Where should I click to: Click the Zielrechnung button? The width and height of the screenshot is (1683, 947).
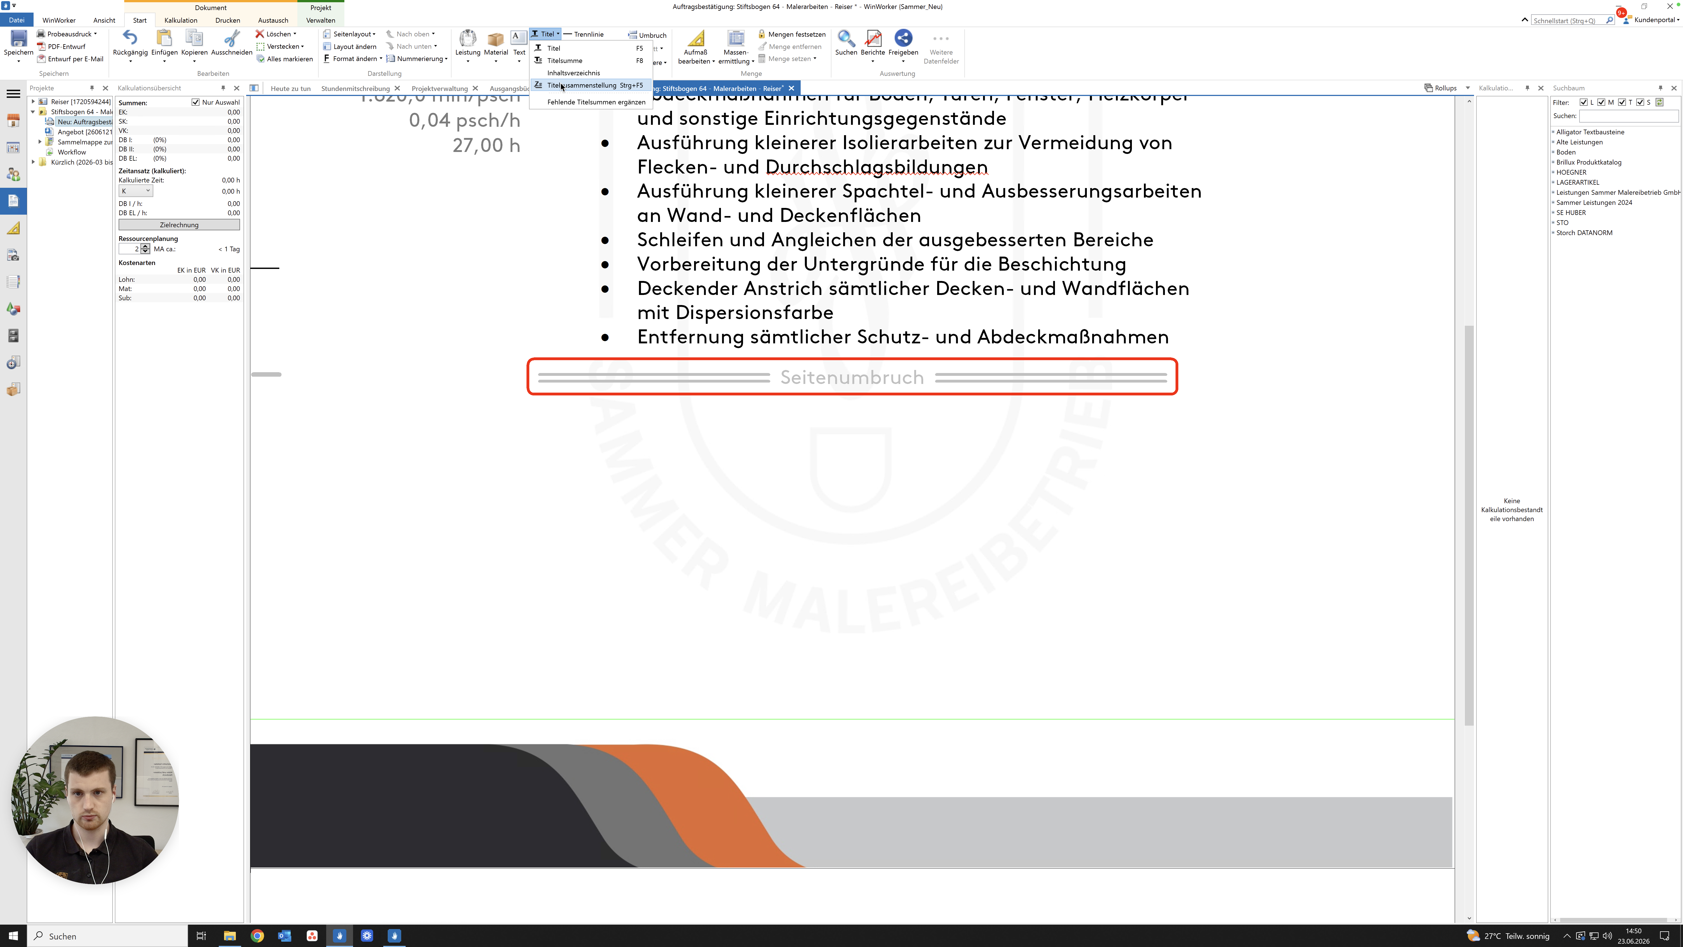click(179, 225)
